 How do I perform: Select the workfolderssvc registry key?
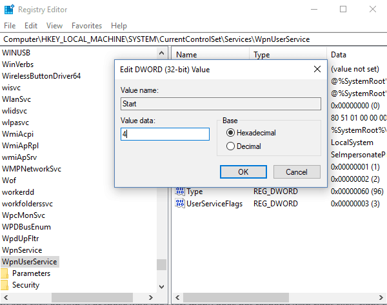[27, 204]
